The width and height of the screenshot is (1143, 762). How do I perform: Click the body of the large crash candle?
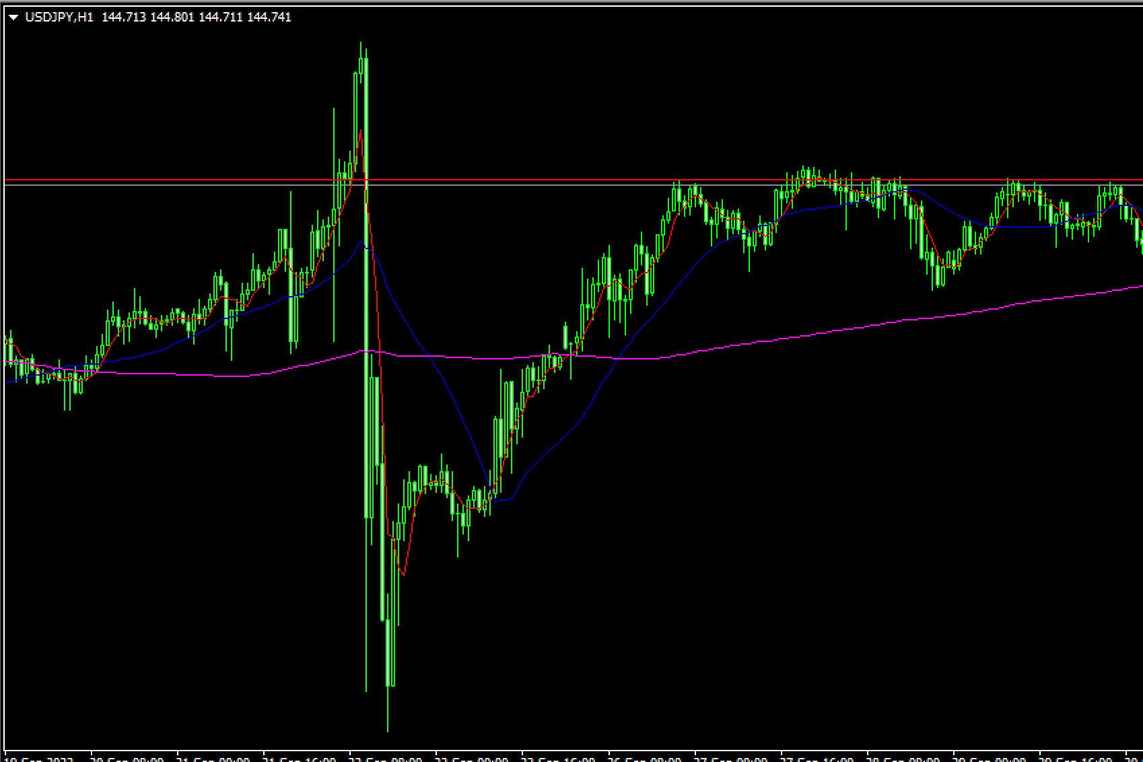(x=367, y=337)
